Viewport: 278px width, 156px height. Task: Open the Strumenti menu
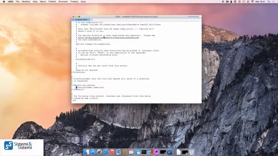coord(63,2)
